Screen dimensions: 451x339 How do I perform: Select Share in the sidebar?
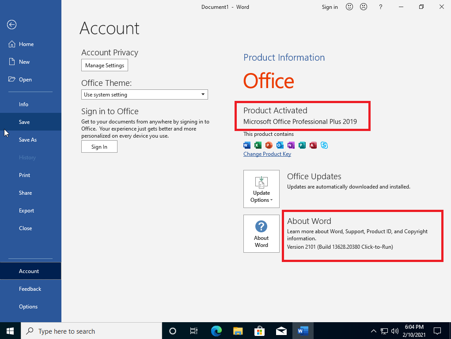(30, 193)
